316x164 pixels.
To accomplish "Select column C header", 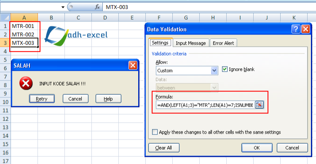I will [x=78, y=18].
